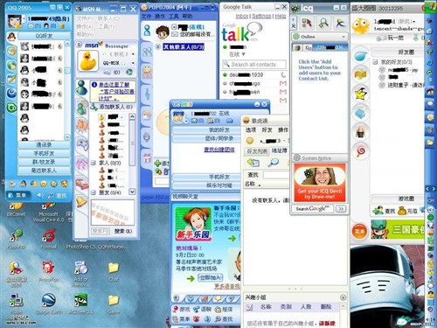Click the QQ penguin panel icon
Image resolution: width=437 pixels, height=328 pixels.
(x=11, y=38)
